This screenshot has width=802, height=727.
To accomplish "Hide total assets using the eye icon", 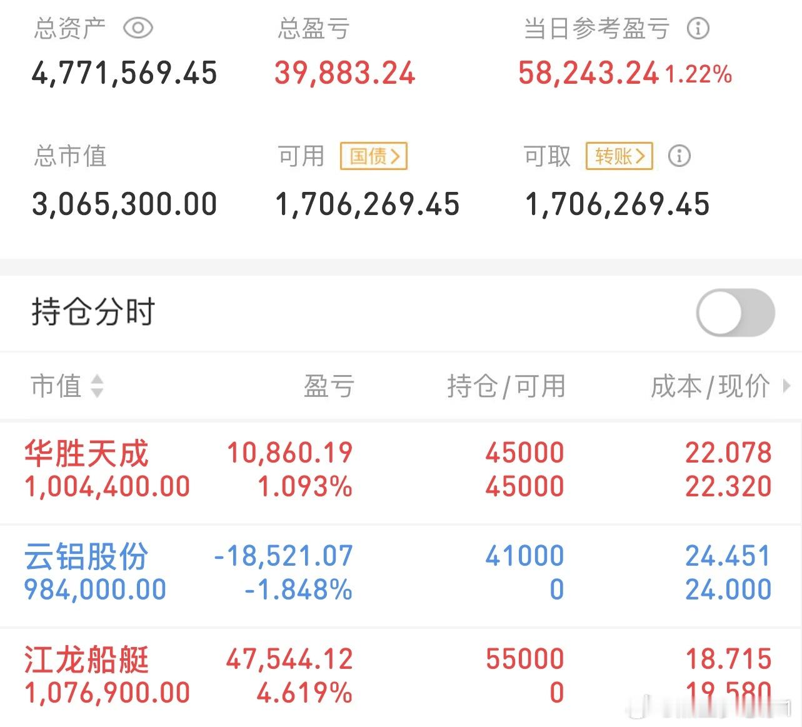I will coord(138,28).
